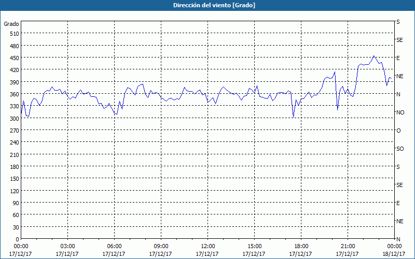Select the "Grado" y-axis unit label
This screenshot has height=259, width=415.
11,24
